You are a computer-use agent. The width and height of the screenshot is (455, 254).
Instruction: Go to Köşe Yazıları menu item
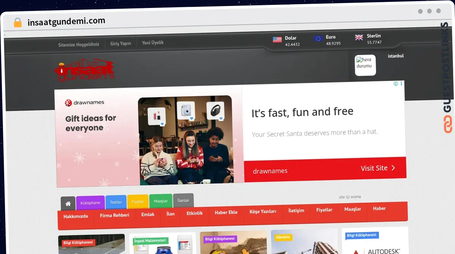[x=263, y=212]
